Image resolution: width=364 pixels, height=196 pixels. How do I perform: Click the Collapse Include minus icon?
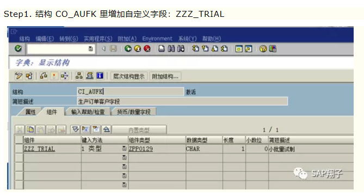click(96, 130)
